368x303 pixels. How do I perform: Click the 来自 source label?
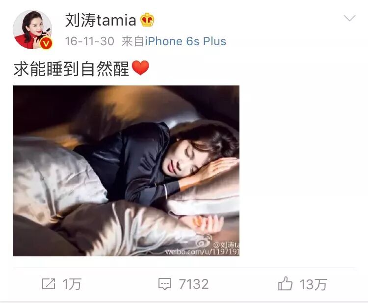[132, 41]
